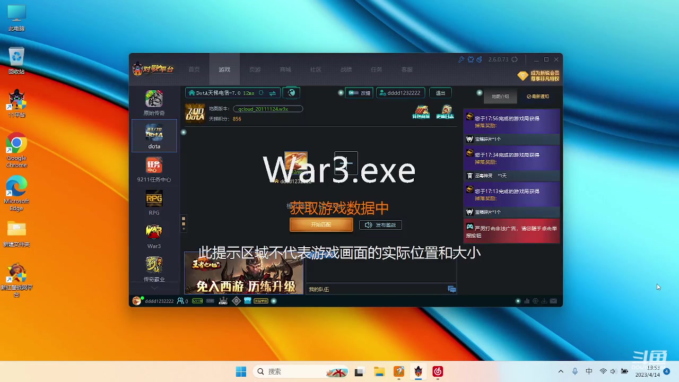Click the VIP badge in the status bar
Viewport: 679px width, 382px height.
pyautogui.click(x=210, y=301)
